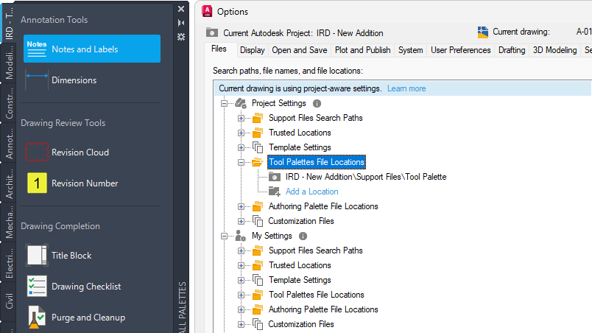Click the Current drawing icon
Image resolution: width=592 pixels, height=333 pixels.
tap(483, 32)
